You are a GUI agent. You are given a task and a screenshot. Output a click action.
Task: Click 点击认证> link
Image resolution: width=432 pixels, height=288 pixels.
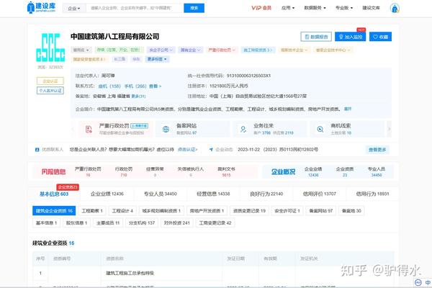tap(188, 150)
